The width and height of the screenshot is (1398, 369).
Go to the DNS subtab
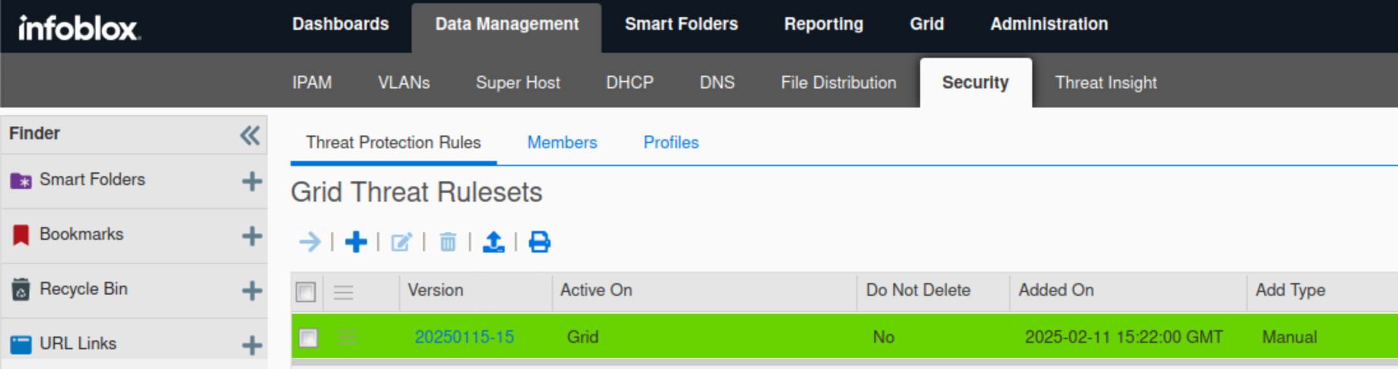[x=717, y=83]
